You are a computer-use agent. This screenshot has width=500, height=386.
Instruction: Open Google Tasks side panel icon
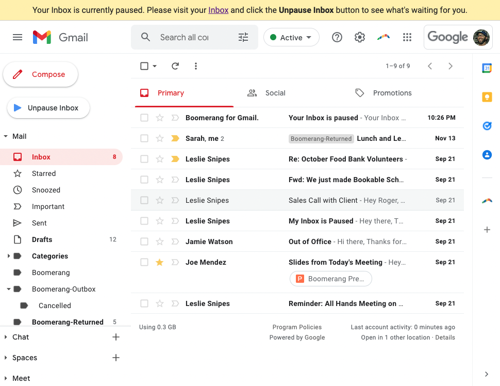click(x=487, y=126)
